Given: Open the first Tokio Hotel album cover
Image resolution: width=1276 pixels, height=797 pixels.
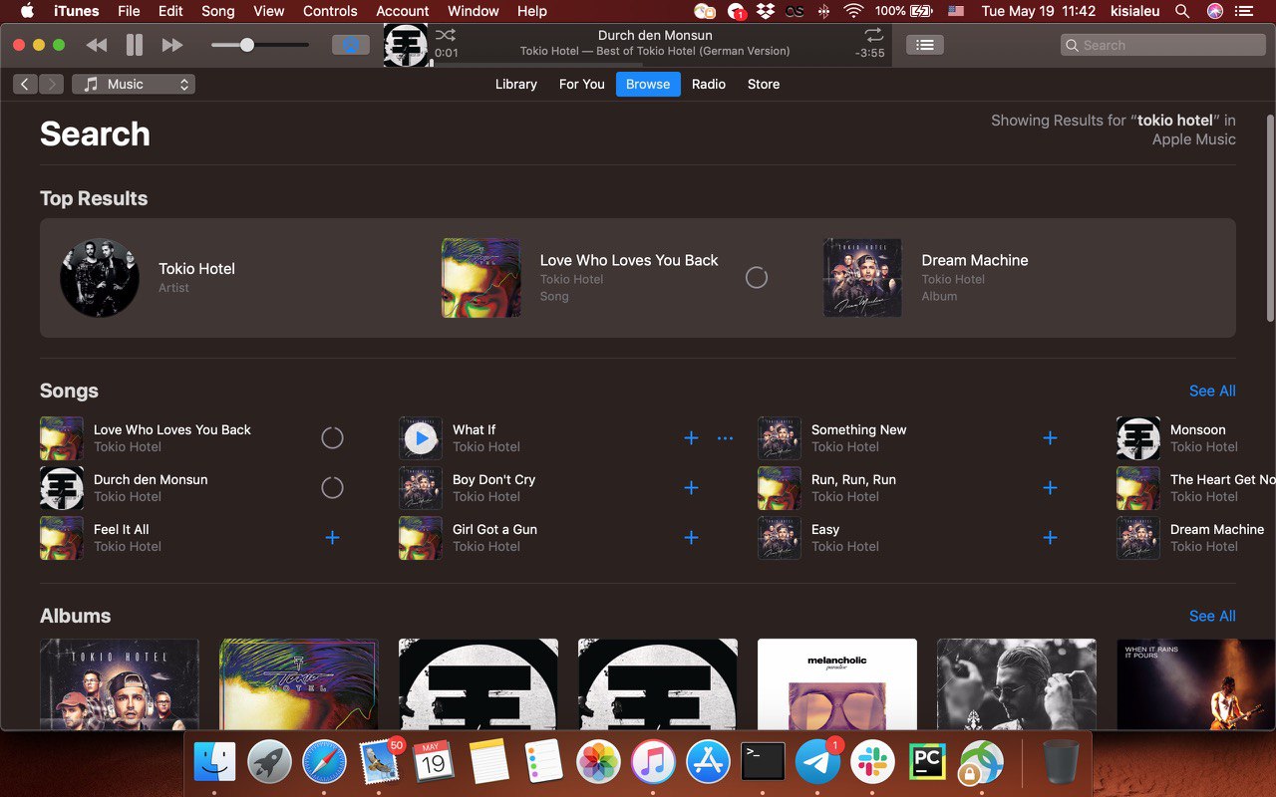Looking at the screenshot, I should pyautogui.click(x=120, y=684).
